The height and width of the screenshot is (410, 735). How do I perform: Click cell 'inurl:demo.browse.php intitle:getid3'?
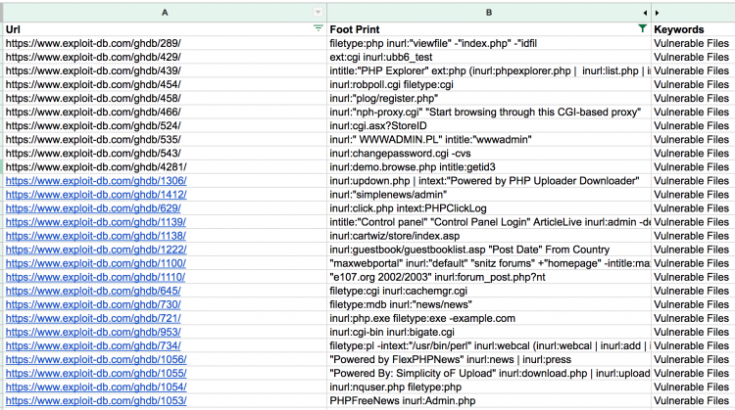click(489, 167)
